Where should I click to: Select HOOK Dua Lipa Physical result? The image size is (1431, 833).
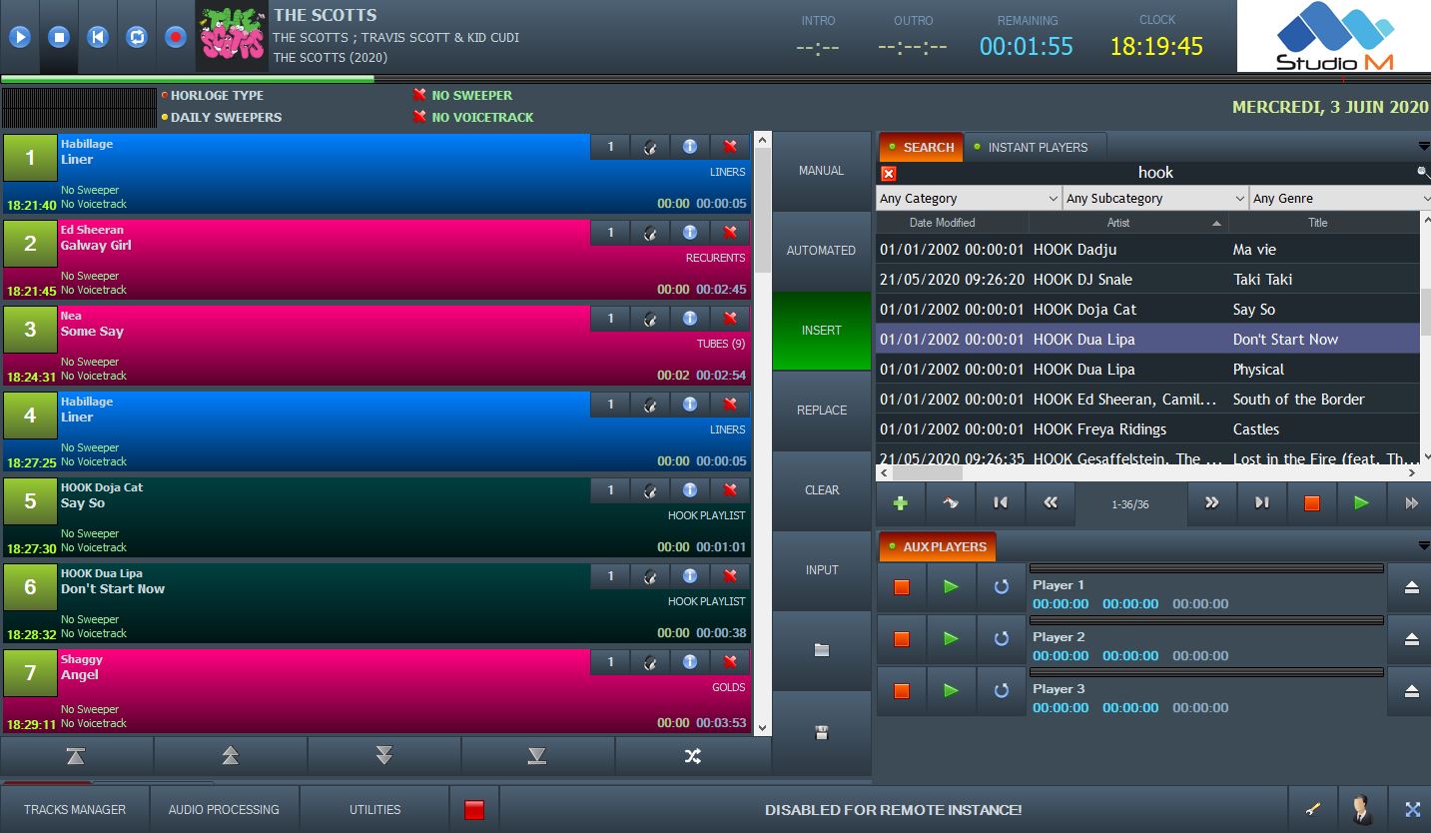tap(1147, 370)
